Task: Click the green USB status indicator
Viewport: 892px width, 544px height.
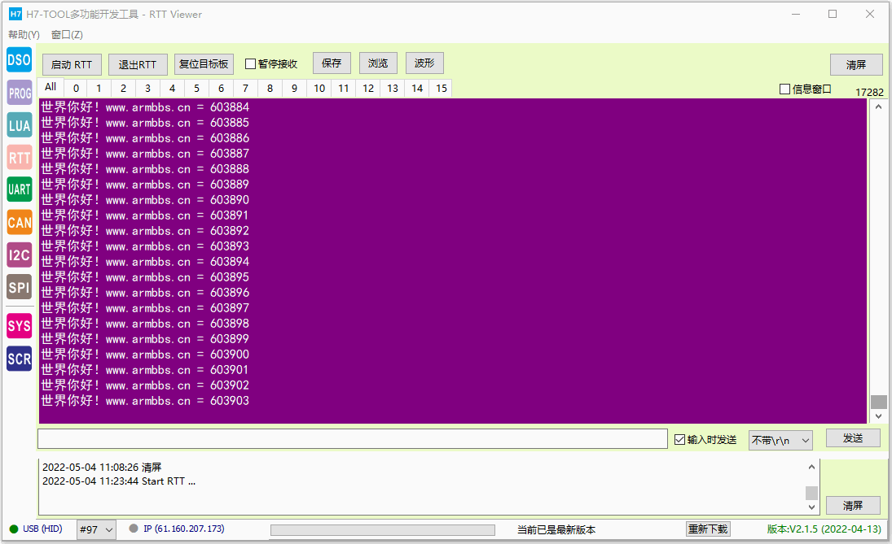Action: (x=14, y=529)
